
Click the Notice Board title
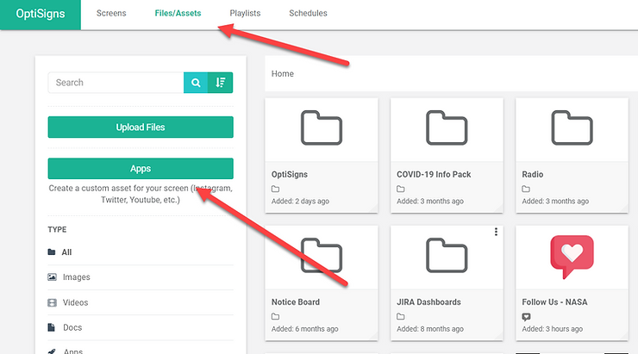[296, 302]
